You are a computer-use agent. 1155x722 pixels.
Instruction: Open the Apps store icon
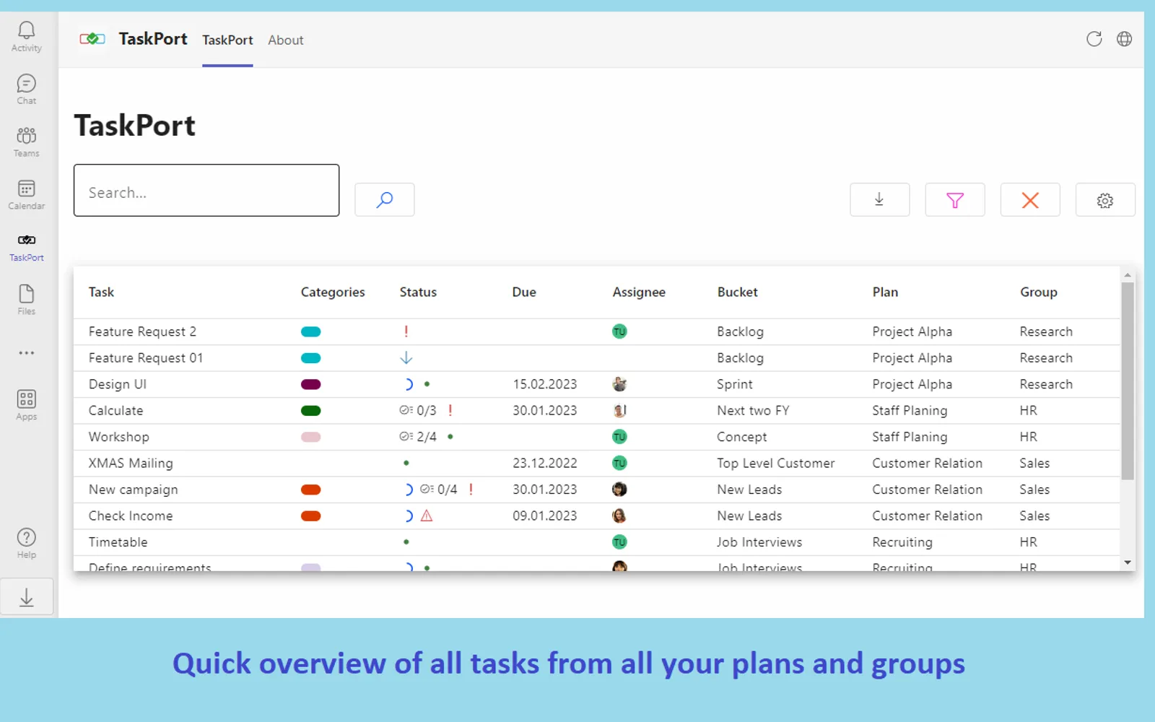[x=27, y=405]
